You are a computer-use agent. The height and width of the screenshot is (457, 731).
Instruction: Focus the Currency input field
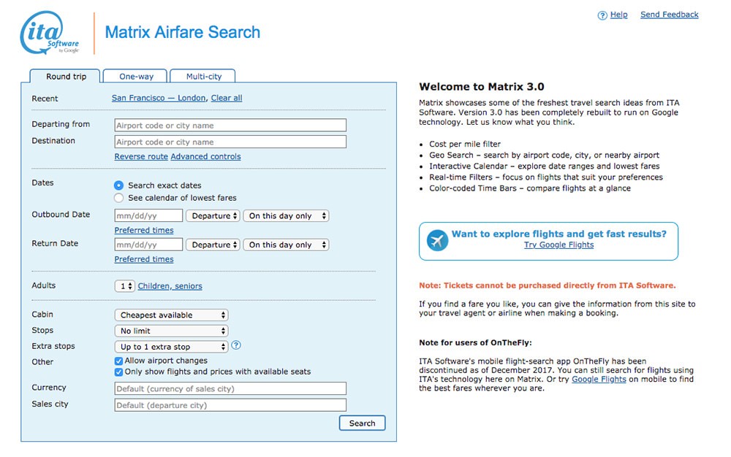click(230, 388)
